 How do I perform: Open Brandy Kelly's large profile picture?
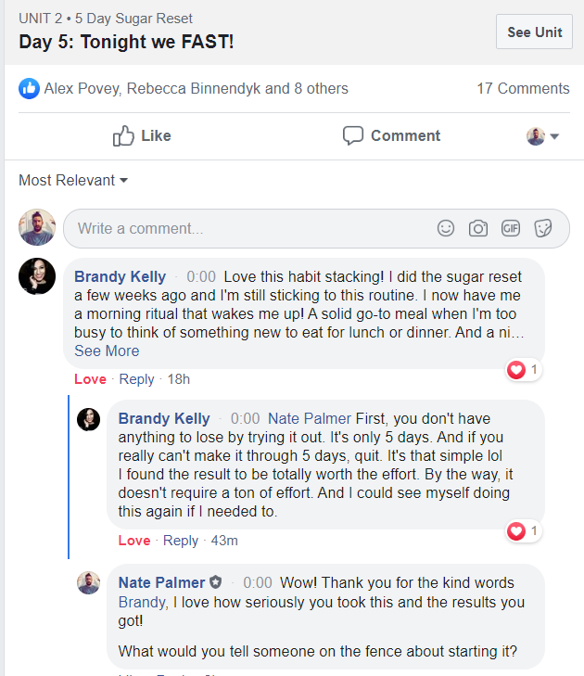click(x=38, y=276)
